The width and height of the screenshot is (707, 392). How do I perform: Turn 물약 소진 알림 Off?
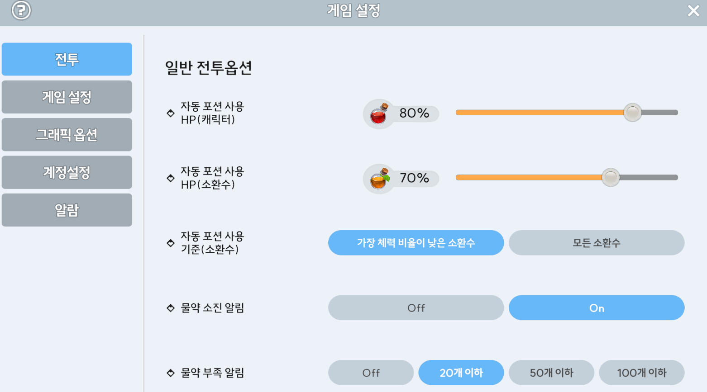click(416, 308)
